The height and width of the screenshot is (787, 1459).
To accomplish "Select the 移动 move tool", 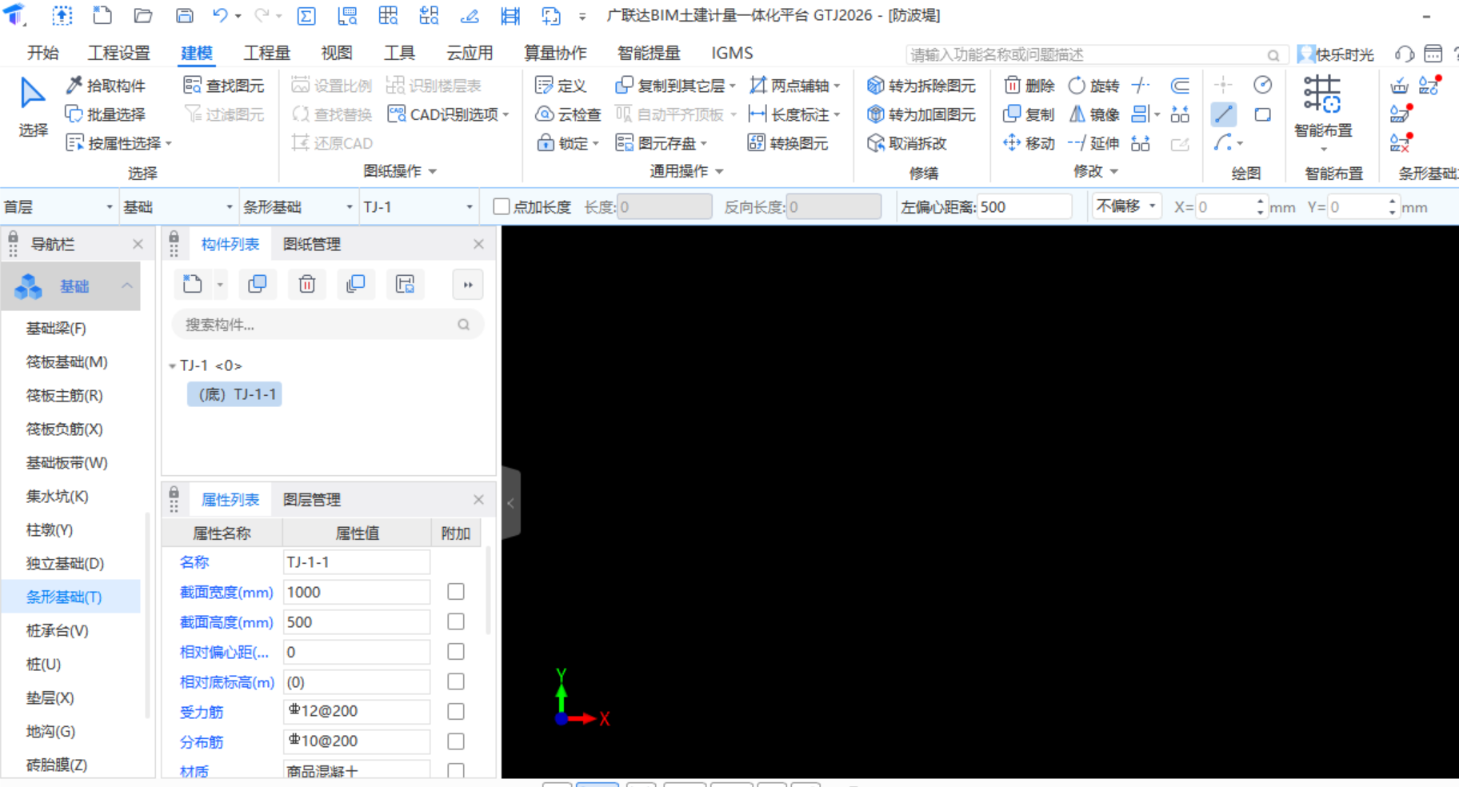I will click(1029, 143).
